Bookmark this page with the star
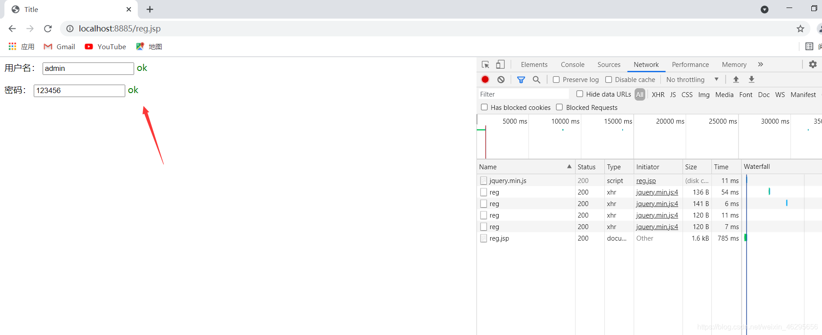Viewport: 822px width, 335px height. point(800,29)
